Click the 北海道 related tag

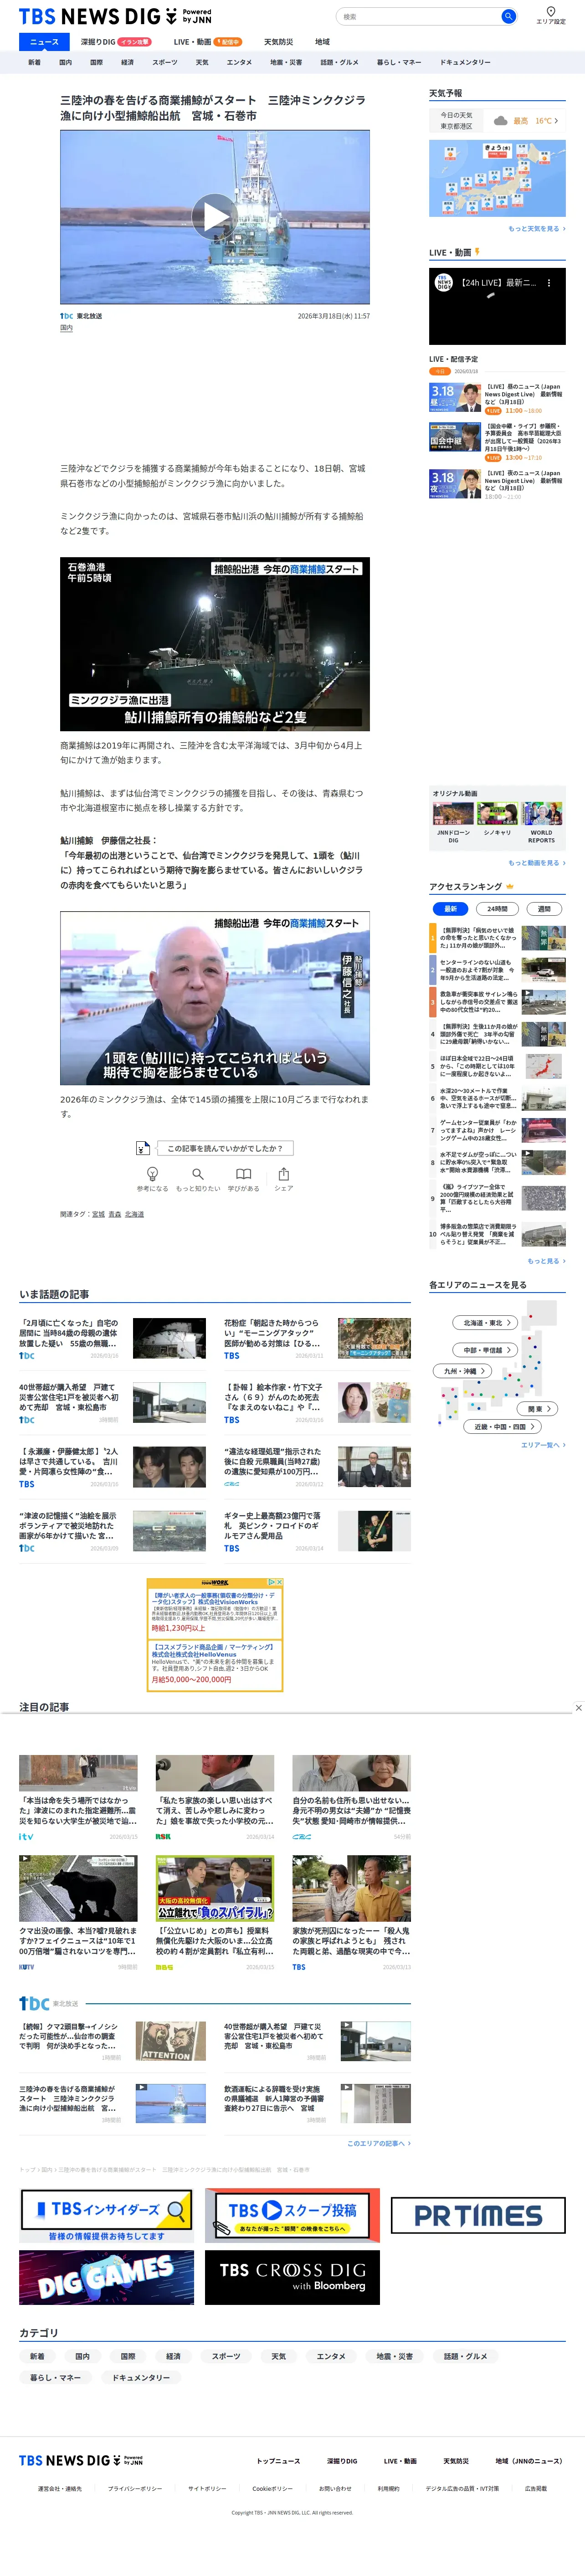click(134, 1214)
